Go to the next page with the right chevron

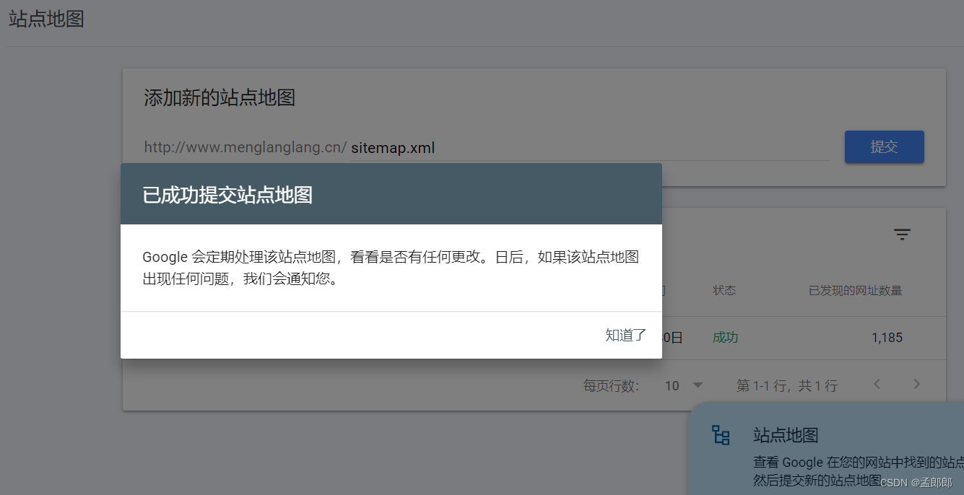click(916, 384)
